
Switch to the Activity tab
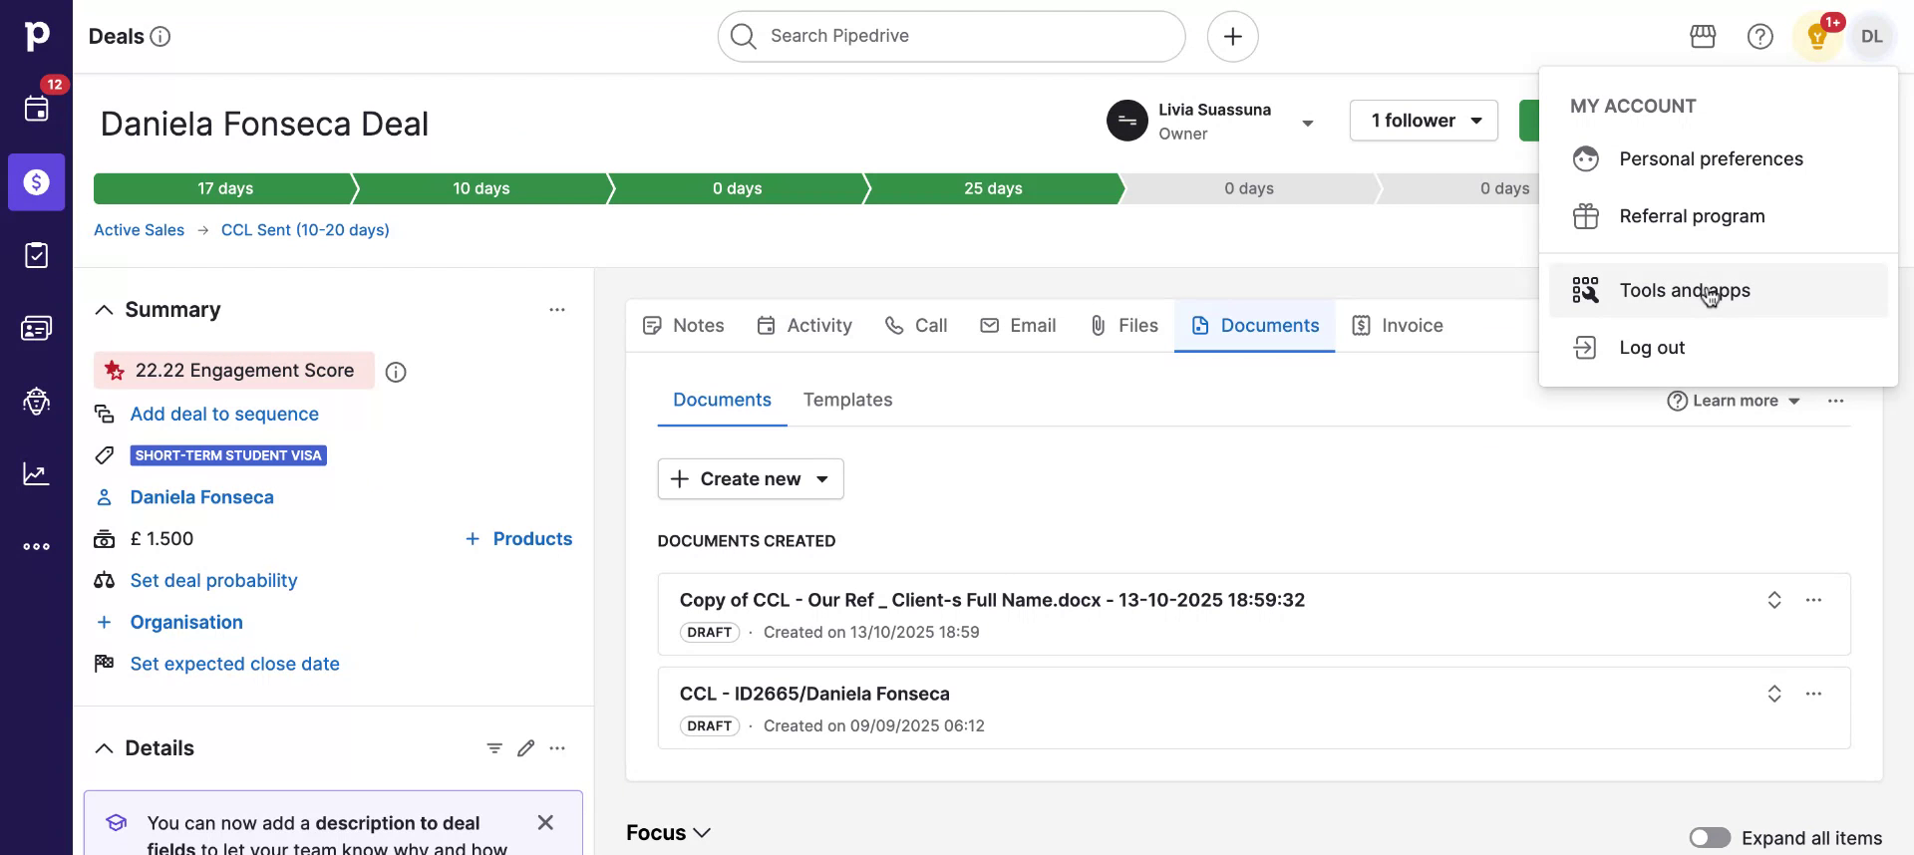pos(804,326)
